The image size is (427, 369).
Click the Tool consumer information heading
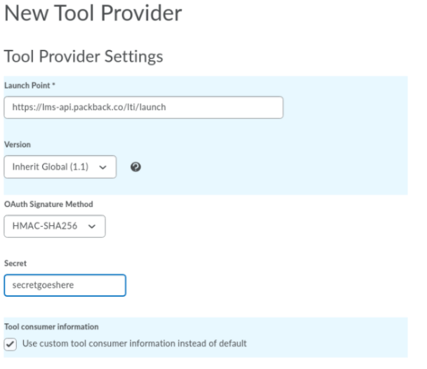coord(51,327)
